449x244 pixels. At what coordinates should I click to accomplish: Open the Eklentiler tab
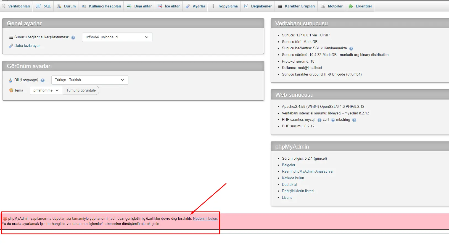[x=360, y=6]
